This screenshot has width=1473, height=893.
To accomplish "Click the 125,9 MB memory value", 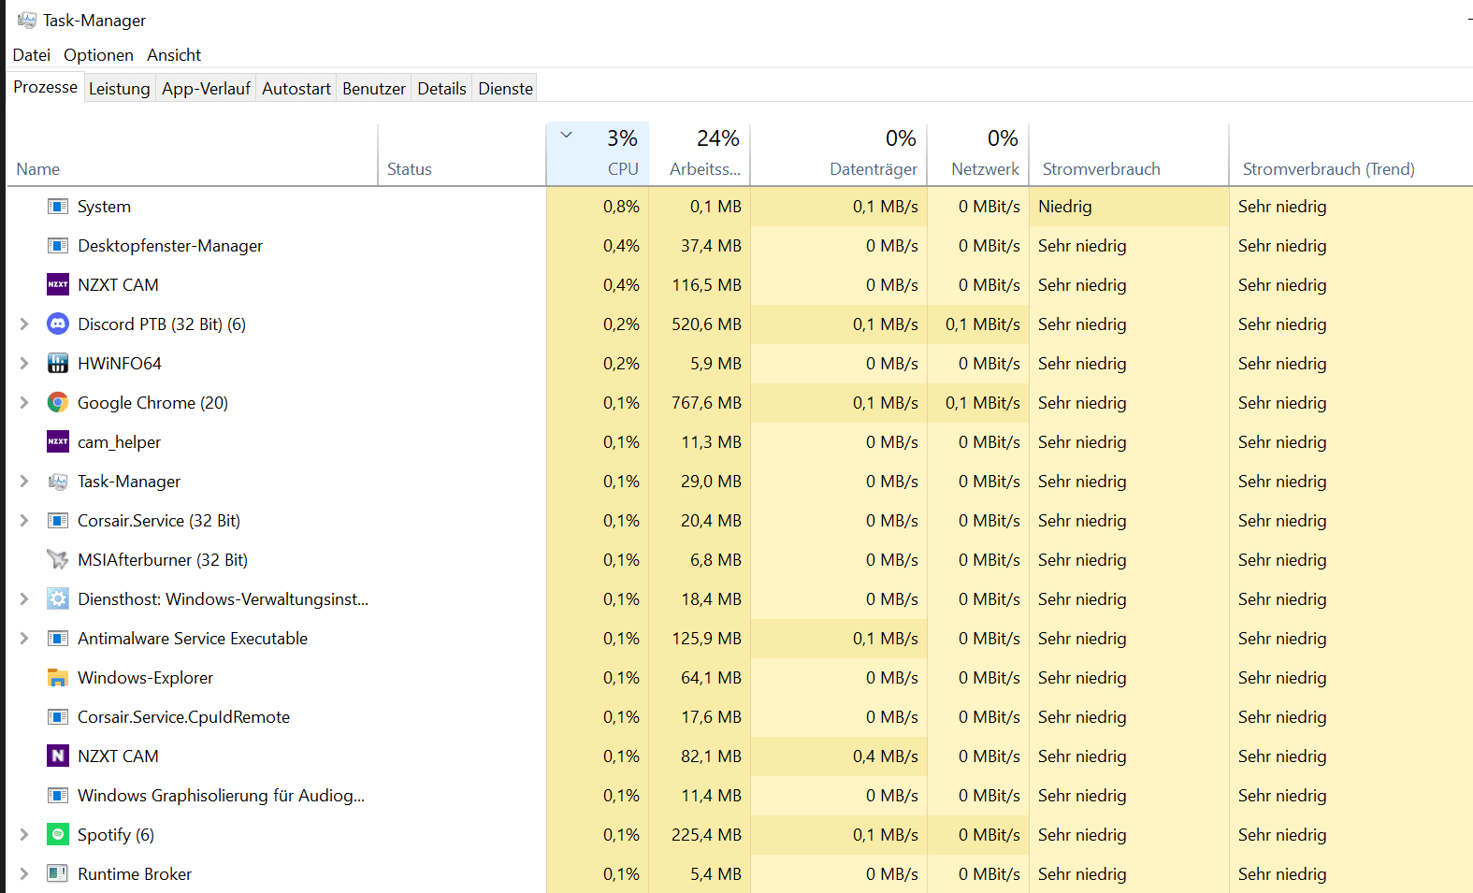I will [x=706, y=639].
